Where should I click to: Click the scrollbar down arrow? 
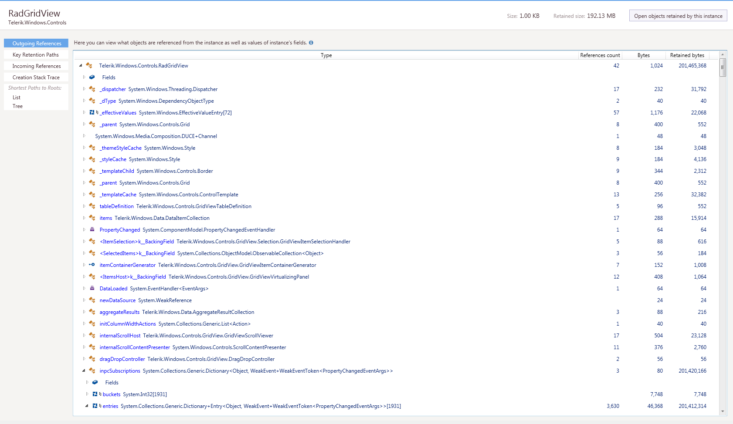[723, 411]
